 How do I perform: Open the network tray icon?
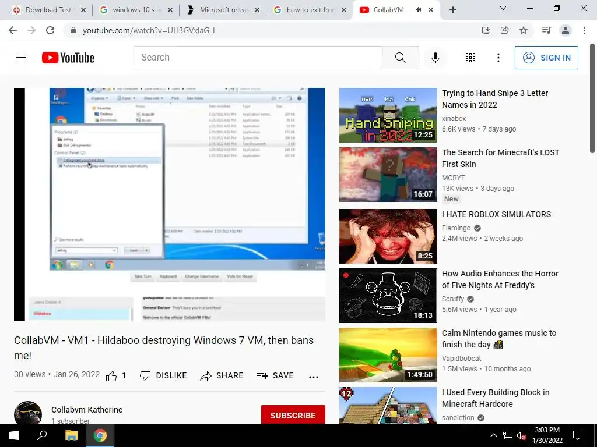click(508, 435)
